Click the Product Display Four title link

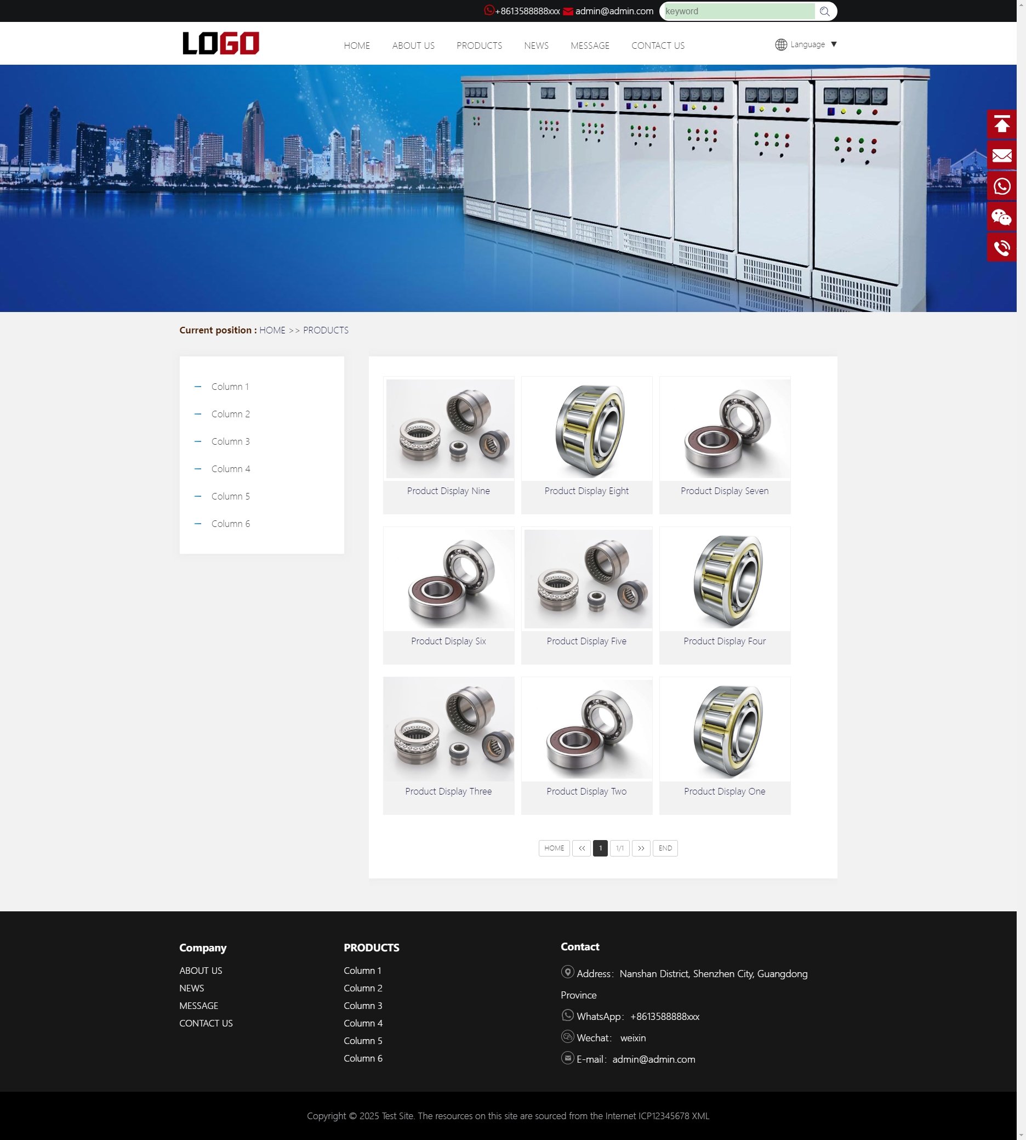click(725, 642)
